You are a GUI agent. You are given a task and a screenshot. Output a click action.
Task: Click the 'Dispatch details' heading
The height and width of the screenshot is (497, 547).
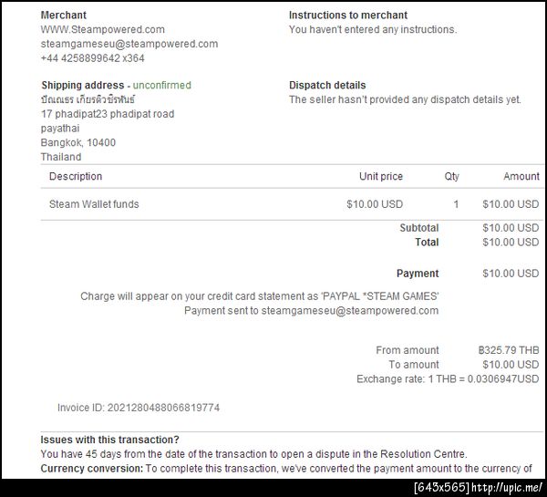[327, 85]
